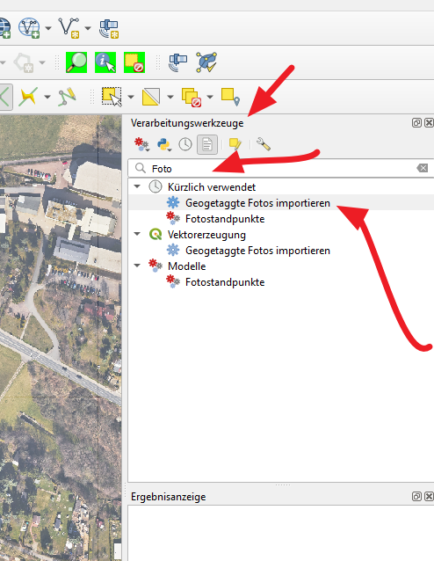Screen dimensions: 434x561
Task: Toggle the Results Viewer page icon
Action: tap(207, 144)
